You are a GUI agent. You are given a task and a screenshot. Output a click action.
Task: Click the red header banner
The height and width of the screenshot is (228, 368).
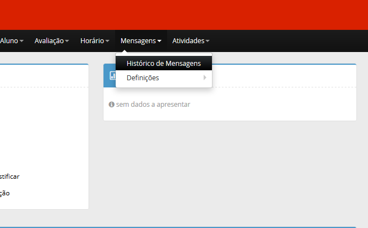(x=184, y=14)
